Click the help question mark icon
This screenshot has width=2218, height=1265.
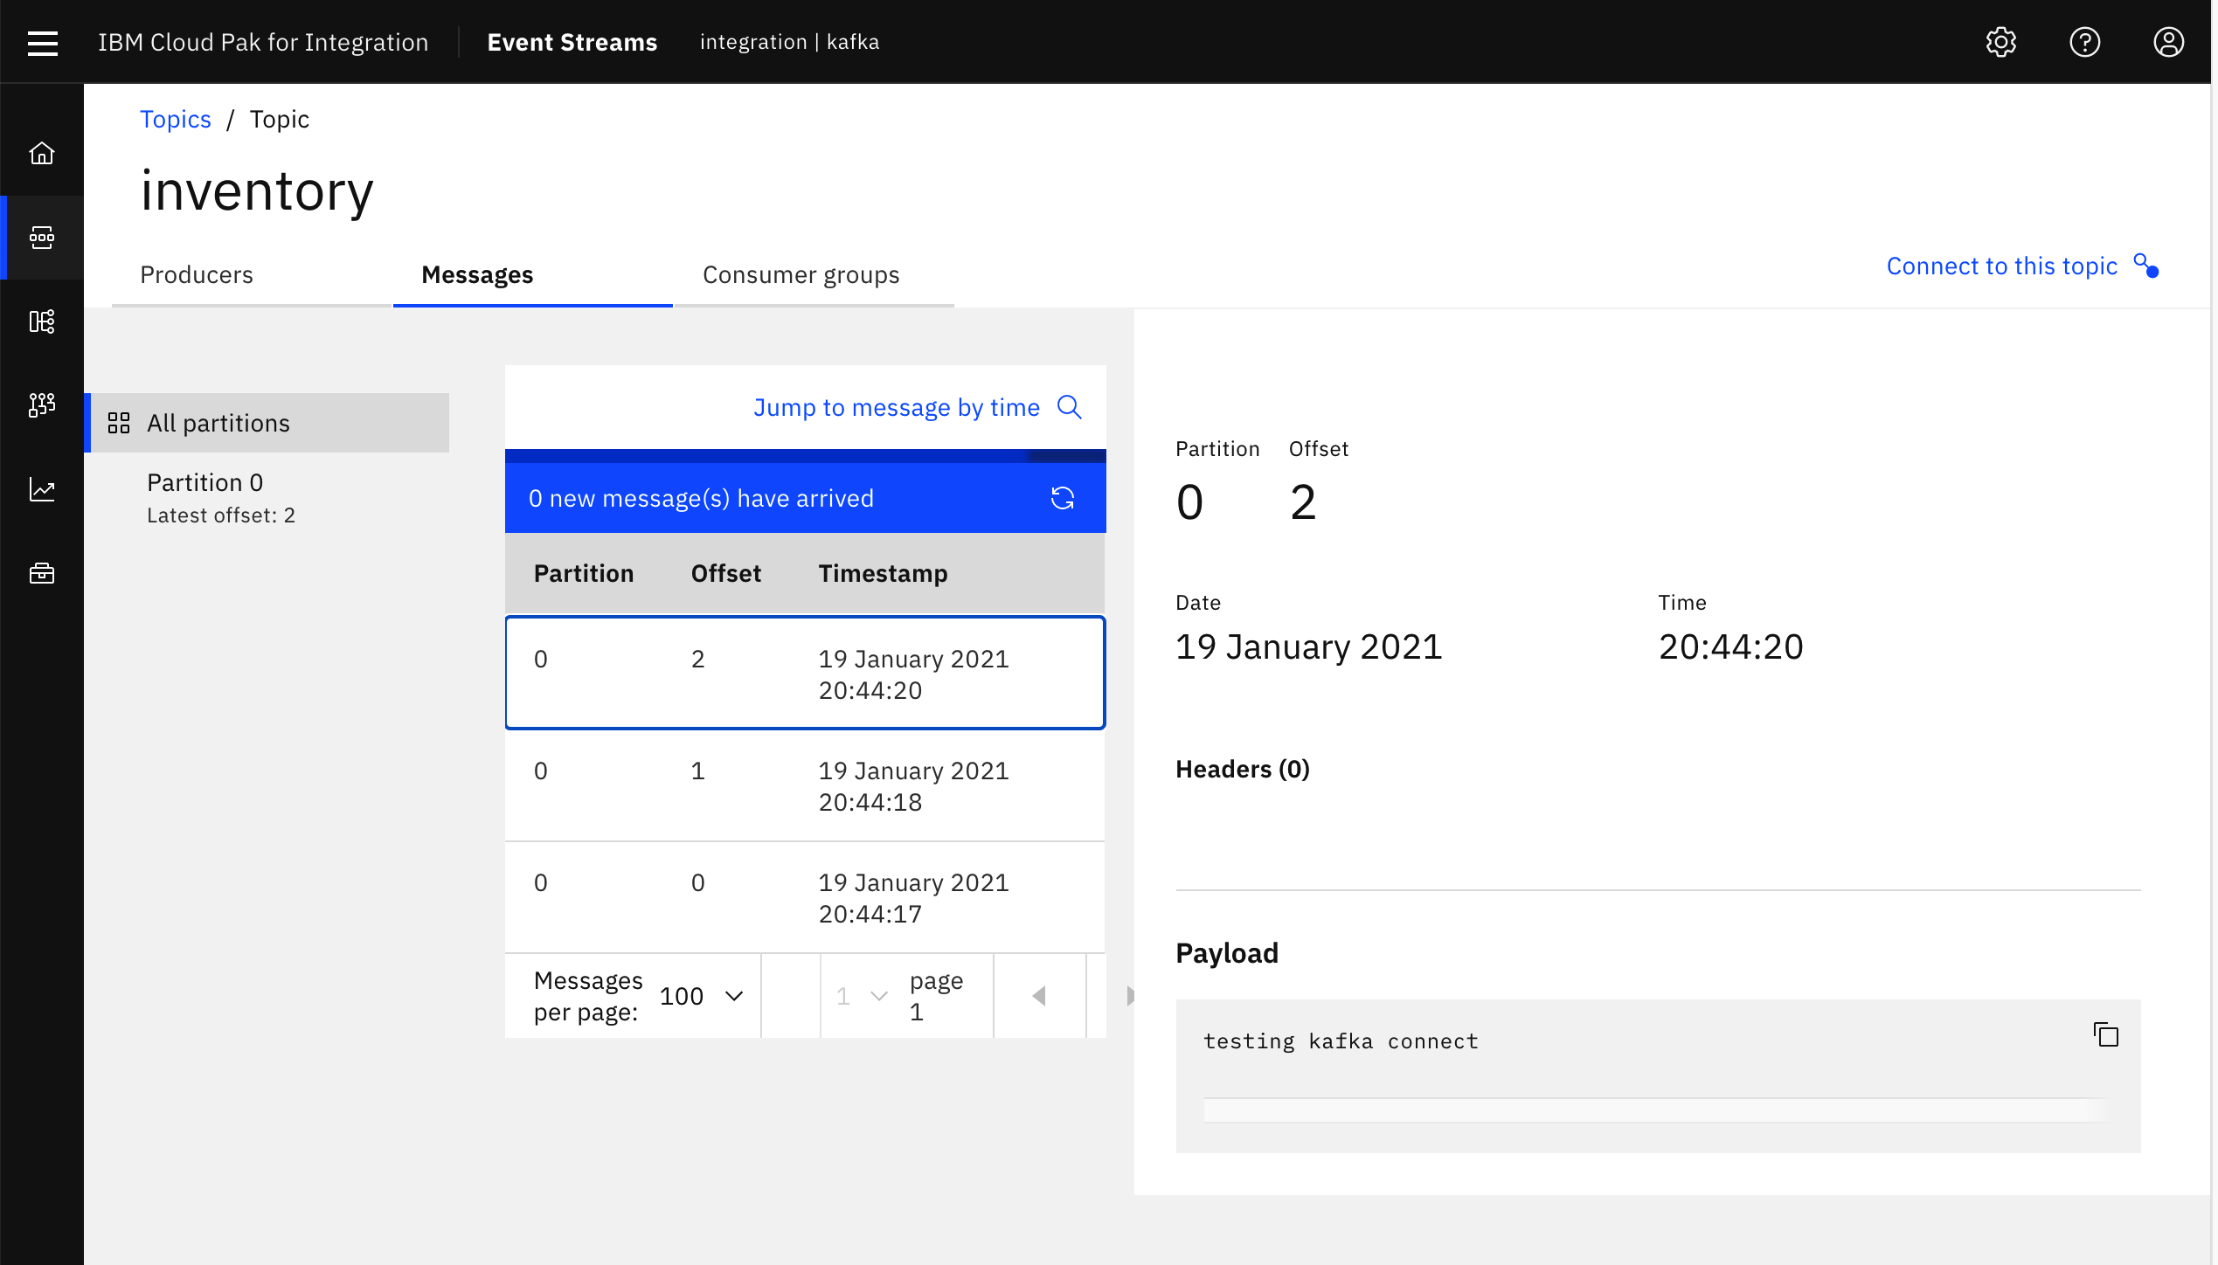point(2085,41)
